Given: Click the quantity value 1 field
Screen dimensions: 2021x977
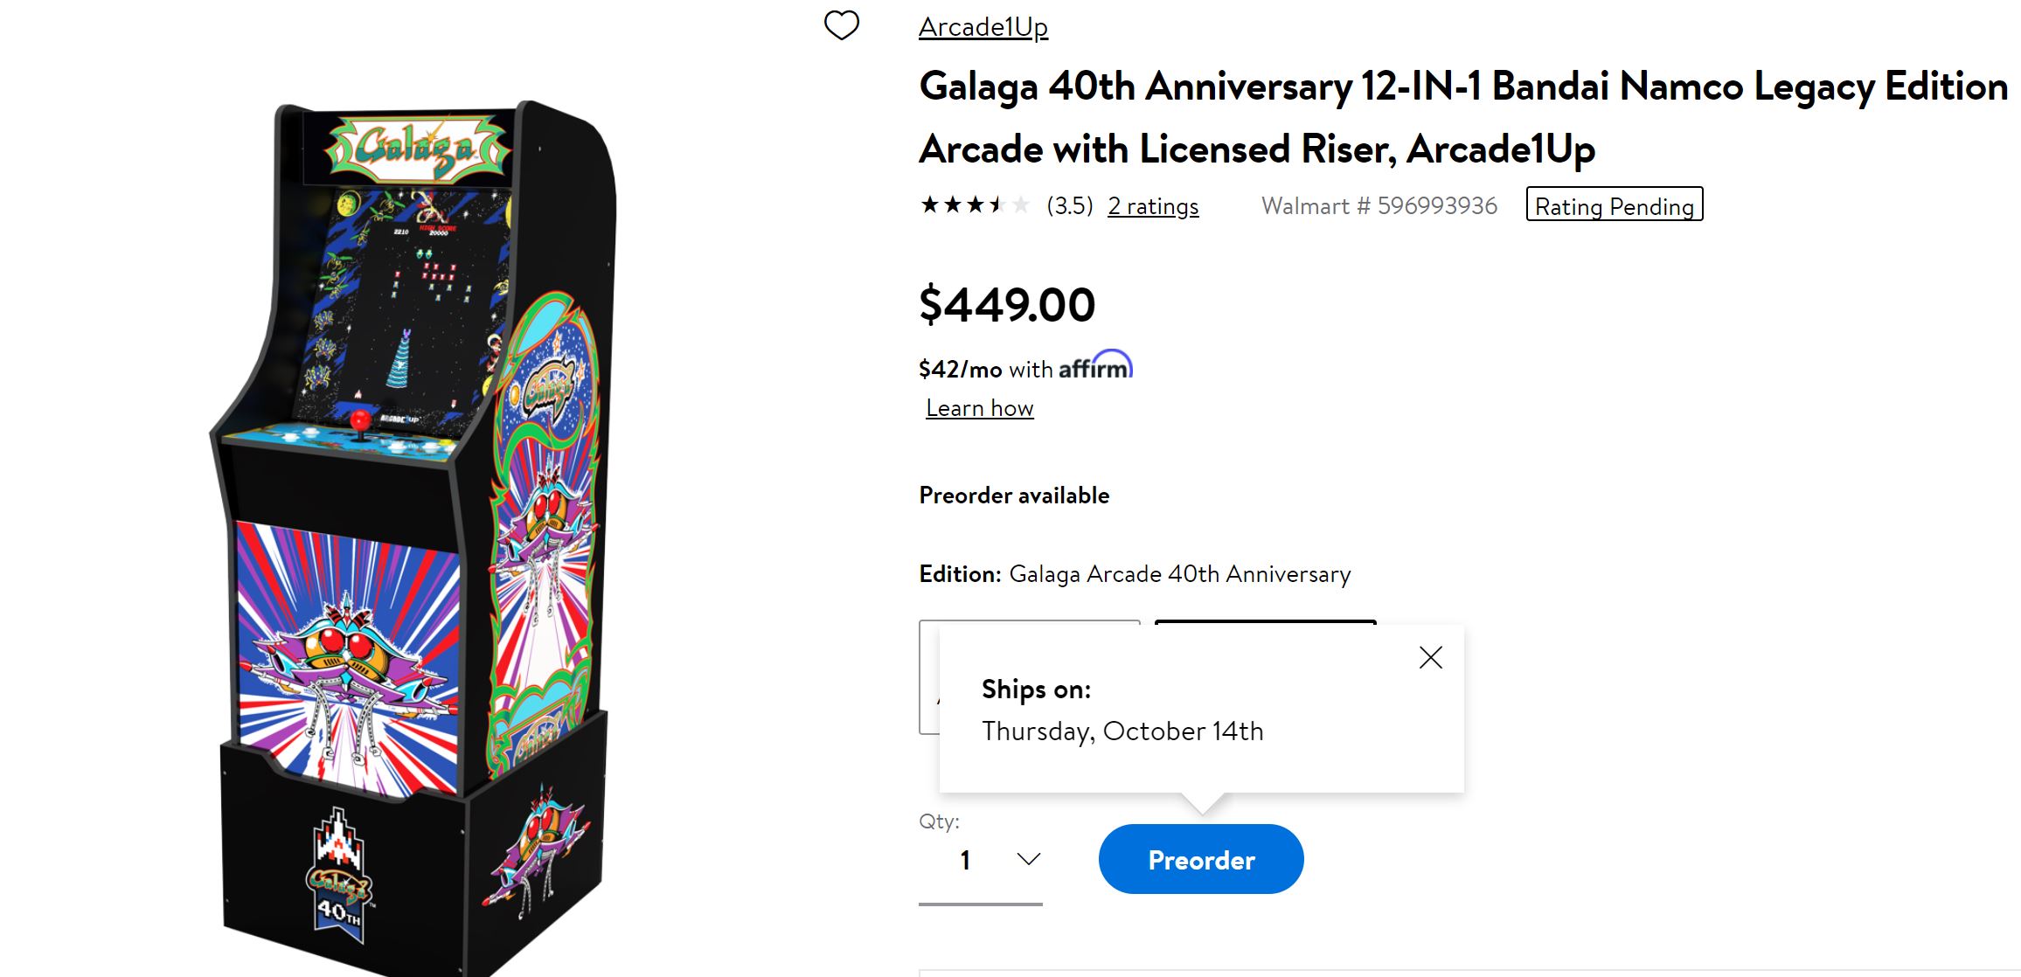Looking at the screenshot, I should coord(966,860).
